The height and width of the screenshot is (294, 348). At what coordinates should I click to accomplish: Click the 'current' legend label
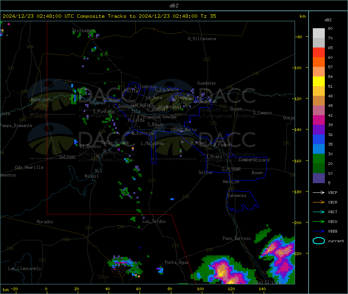pos(336,241)
